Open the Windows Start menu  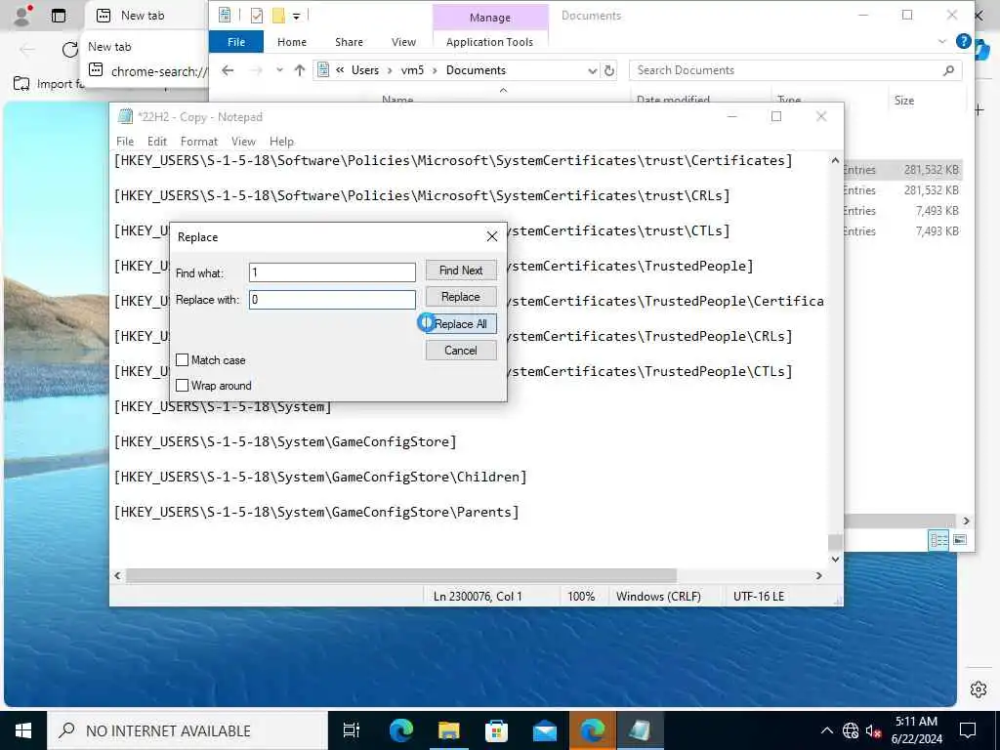(23, 730)
